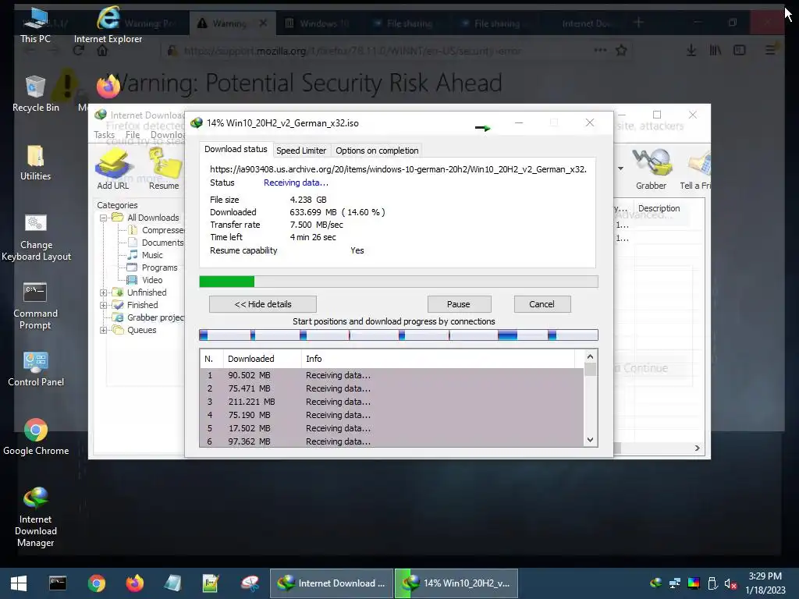
Task: Click Hide details button
Action: pyautogui.click(x=262, y=304)
